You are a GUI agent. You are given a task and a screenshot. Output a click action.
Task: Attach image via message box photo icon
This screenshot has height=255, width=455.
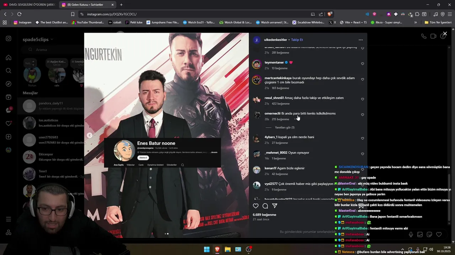coord(420,234)
